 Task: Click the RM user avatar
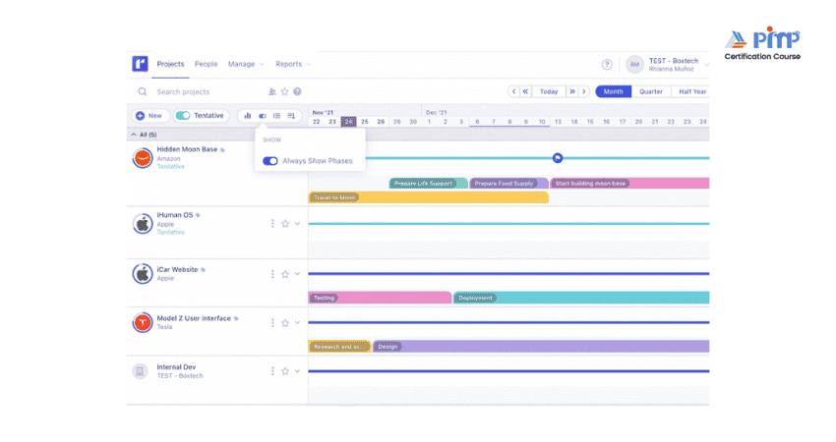[x=634, y=65]
